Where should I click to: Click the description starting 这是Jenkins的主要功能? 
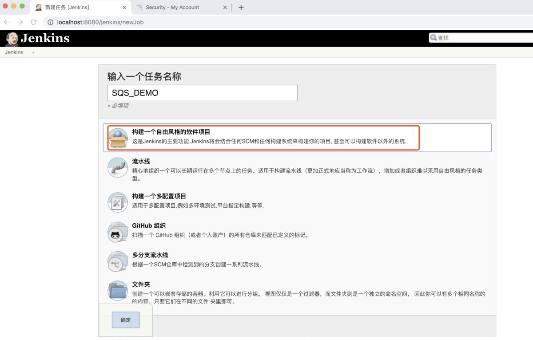[x=269, y=141]
